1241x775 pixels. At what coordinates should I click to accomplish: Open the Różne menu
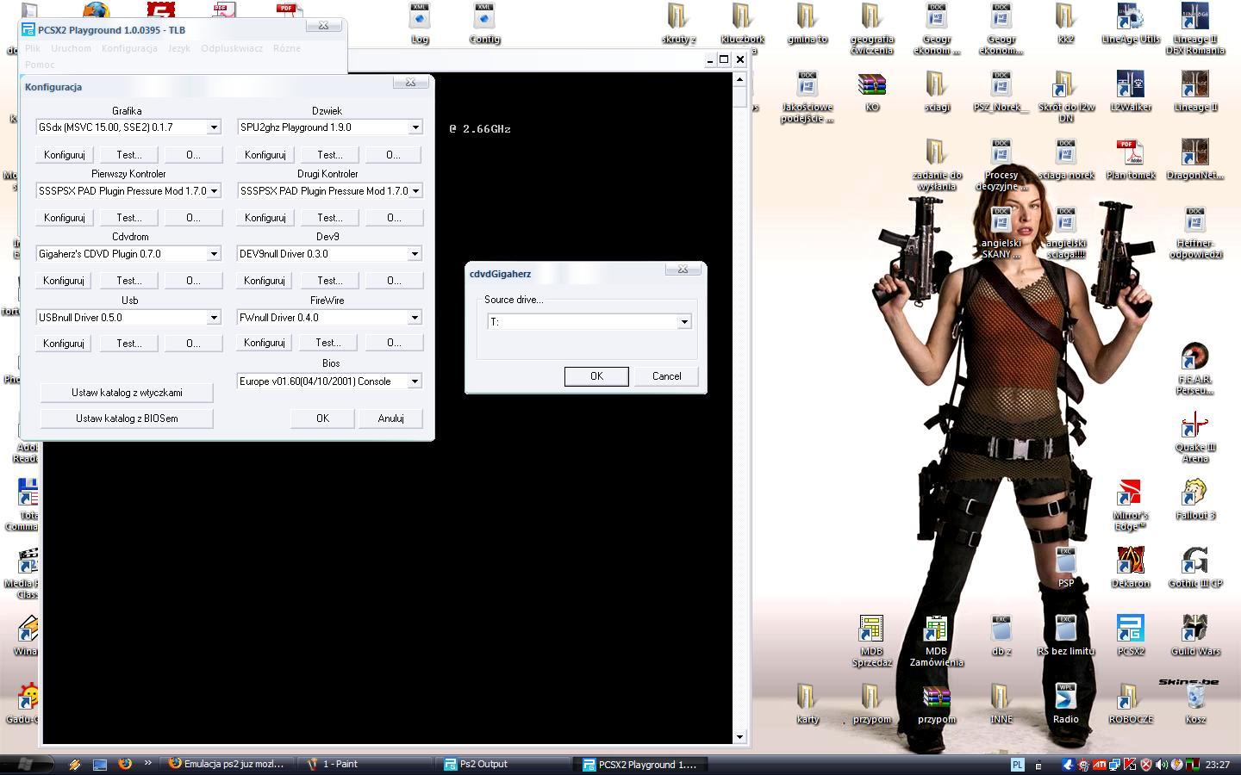tap(287, 48)
